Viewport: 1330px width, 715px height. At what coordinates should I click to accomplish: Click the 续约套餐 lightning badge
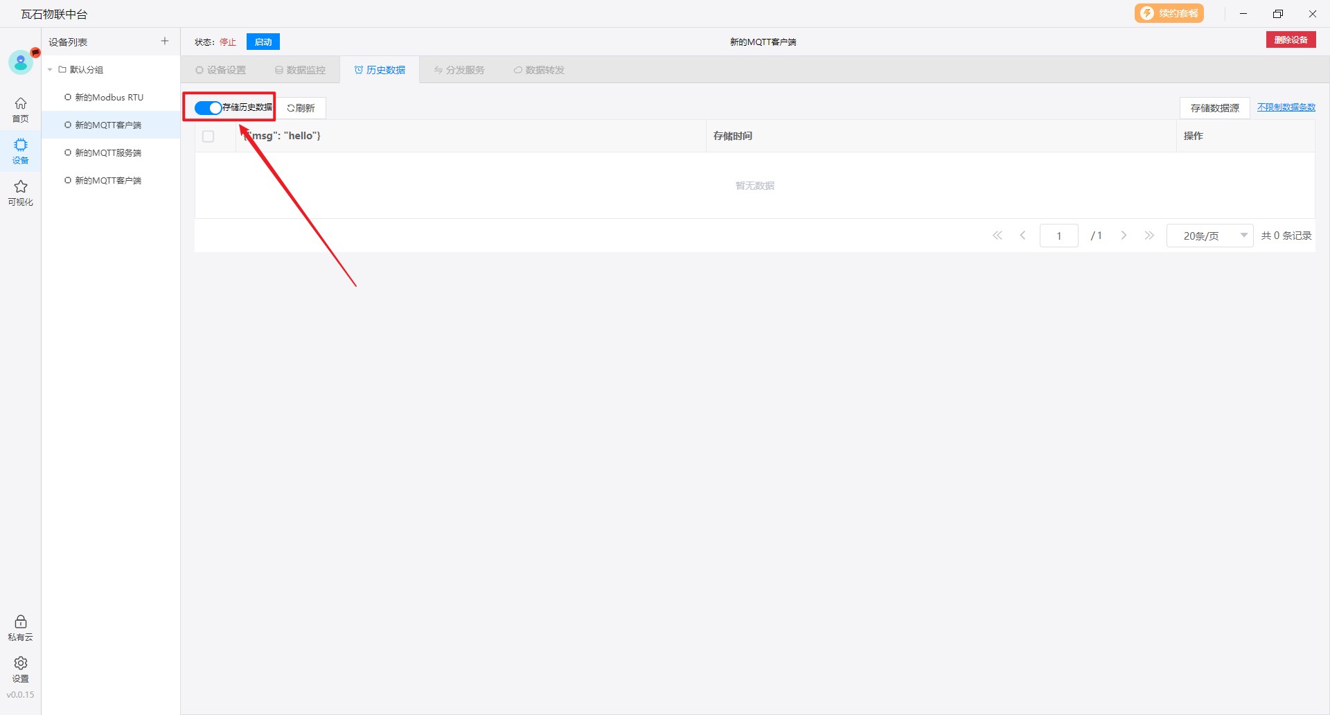point(1169,13)
